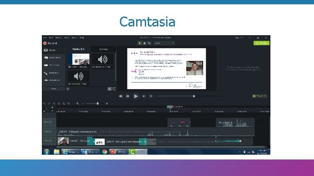Open the canvas zoom level dropdown
The width and height of the screenshot is (314, 176).
(x=164, y=43)
